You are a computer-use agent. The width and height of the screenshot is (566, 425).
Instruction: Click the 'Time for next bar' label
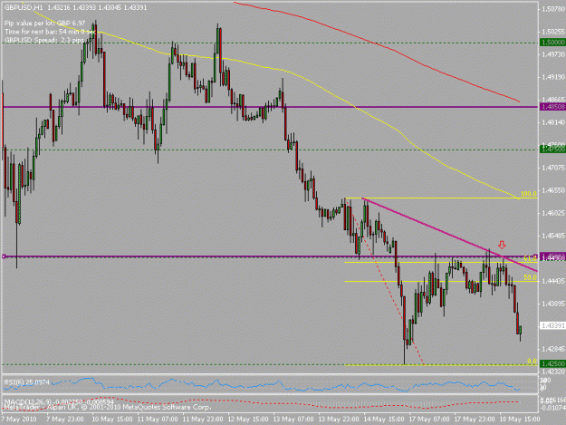click(50, 32)
